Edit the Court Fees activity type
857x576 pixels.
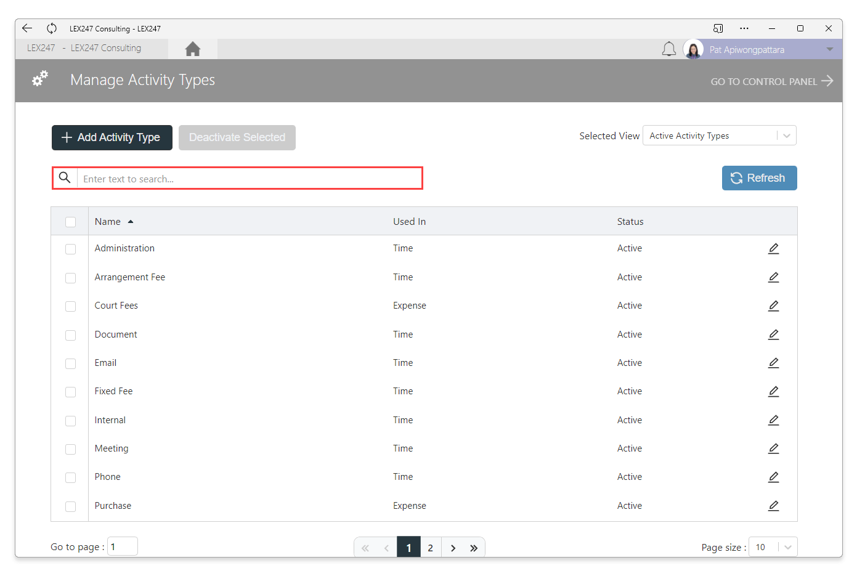pos(774,306)
